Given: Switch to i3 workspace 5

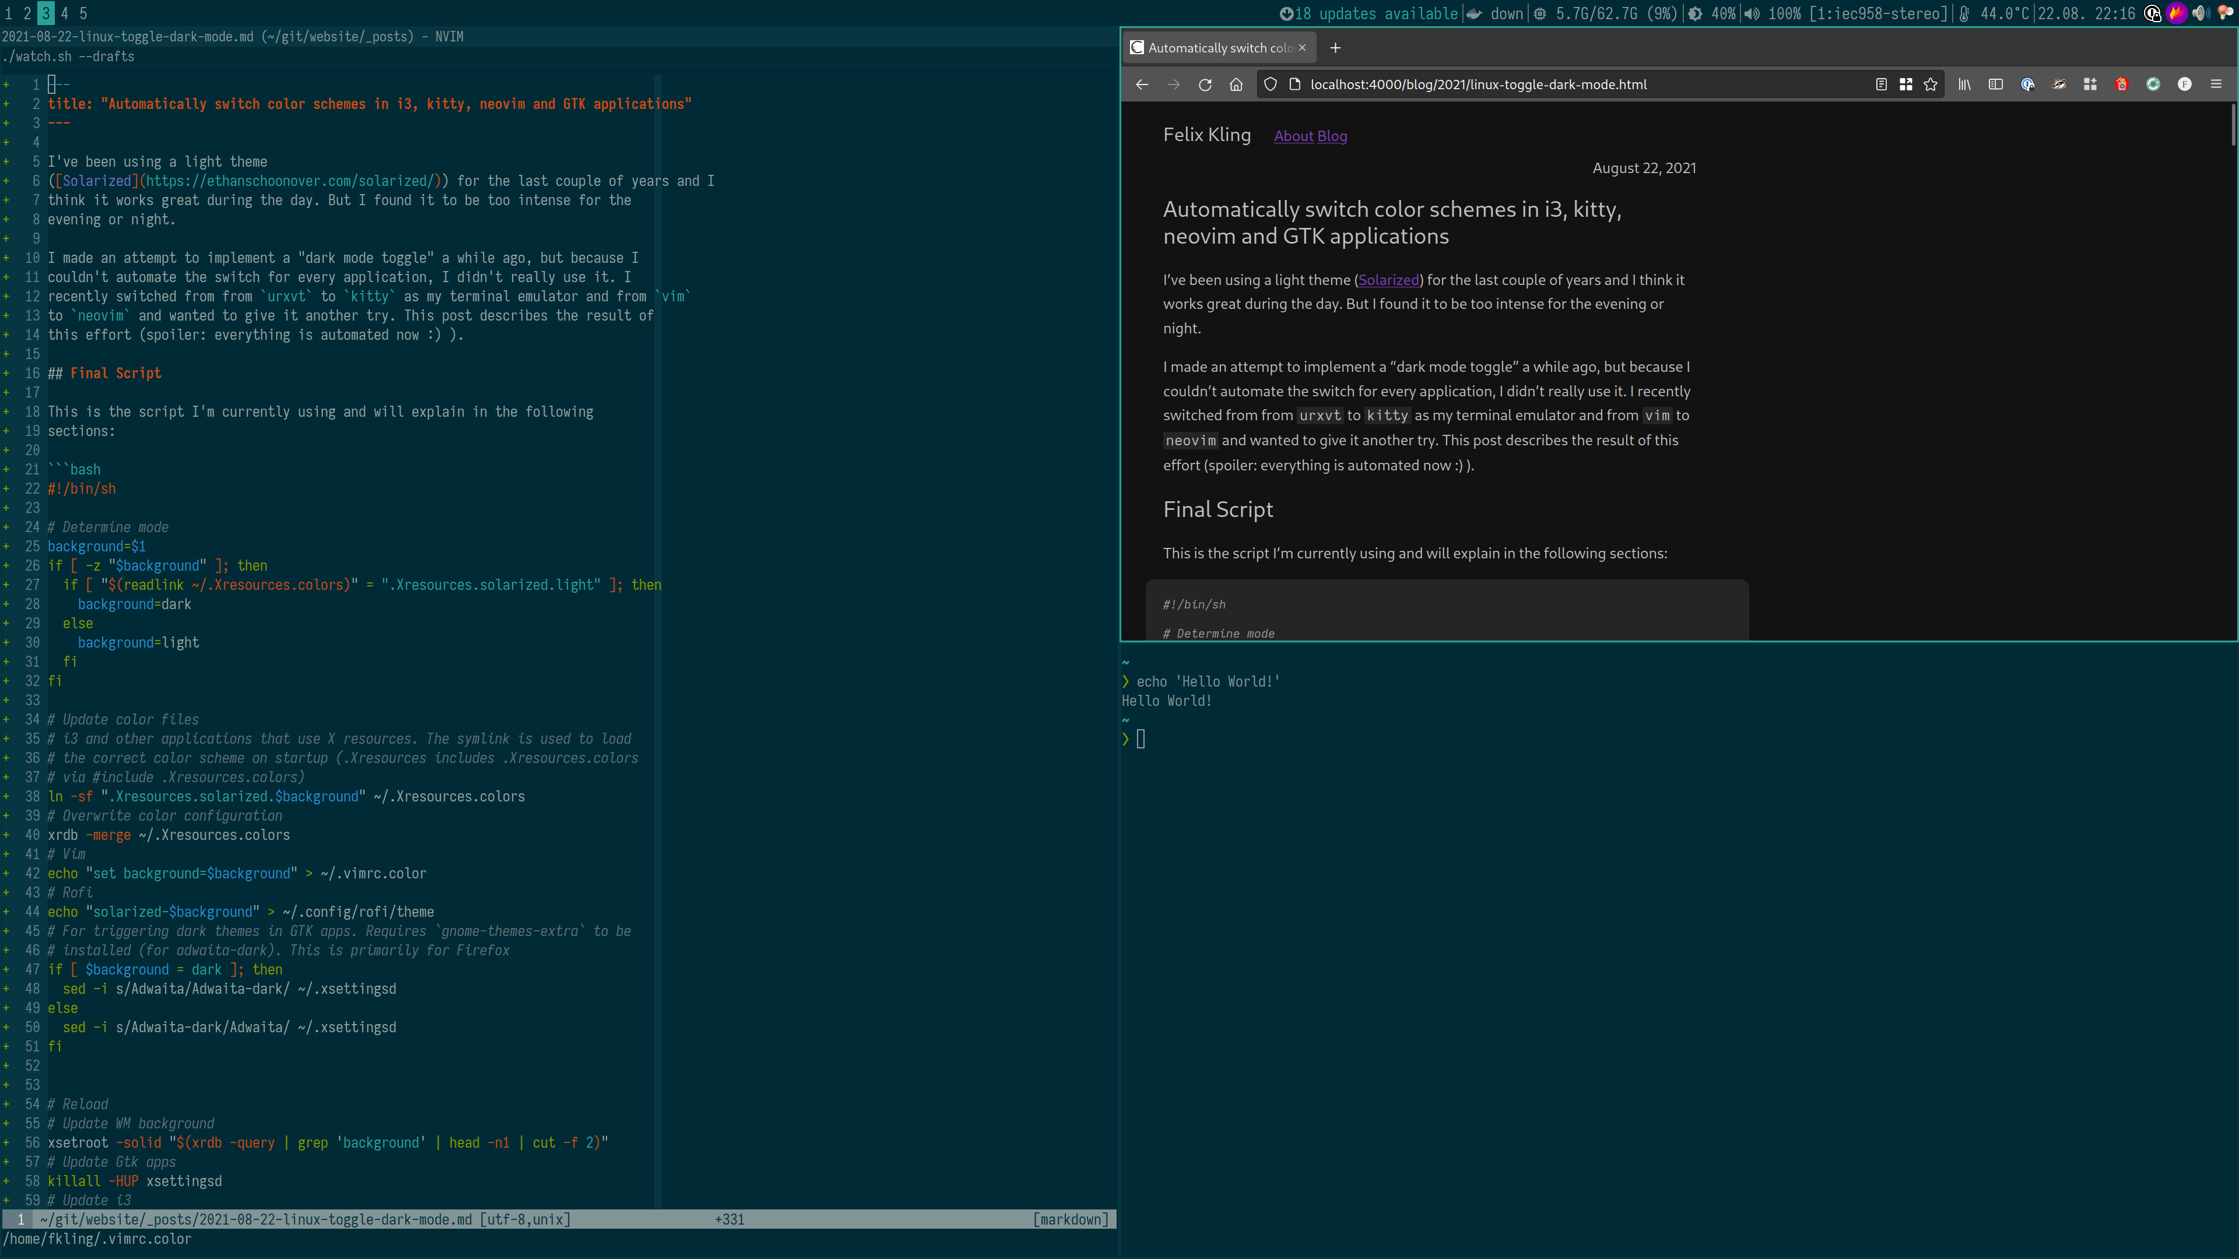Looking at the screenshot, I should coord(83,13).
